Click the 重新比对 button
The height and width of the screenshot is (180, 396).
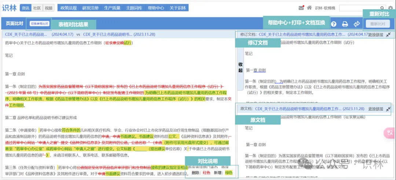click(378, 24)
